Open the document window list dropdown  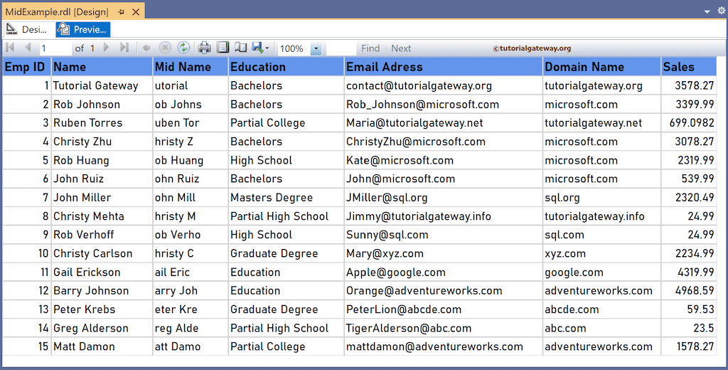(707, 11)
